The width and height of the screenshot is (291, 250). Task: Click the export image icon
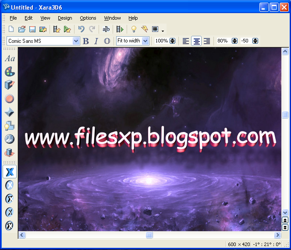pyautogui.click(x=43, y=29)
